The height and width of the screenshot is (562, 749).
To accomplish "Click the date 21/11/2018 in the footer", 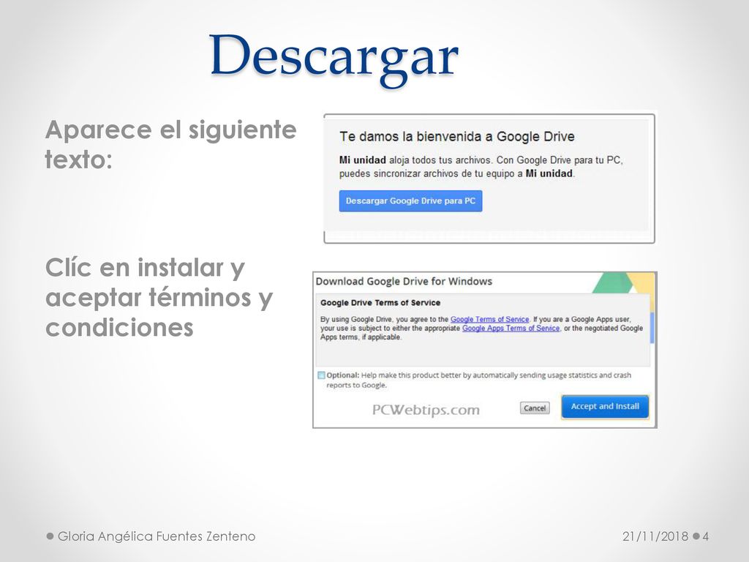I will [655, 536].
